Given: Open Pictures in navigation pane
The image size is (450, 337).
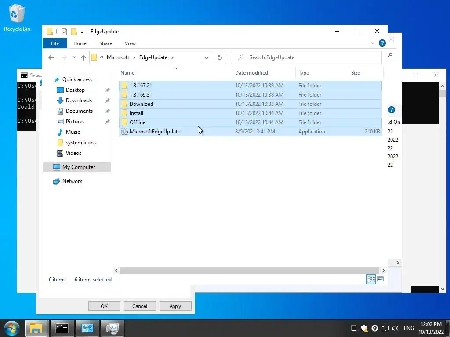Looking at the screenshot, I should click(75, 122).
